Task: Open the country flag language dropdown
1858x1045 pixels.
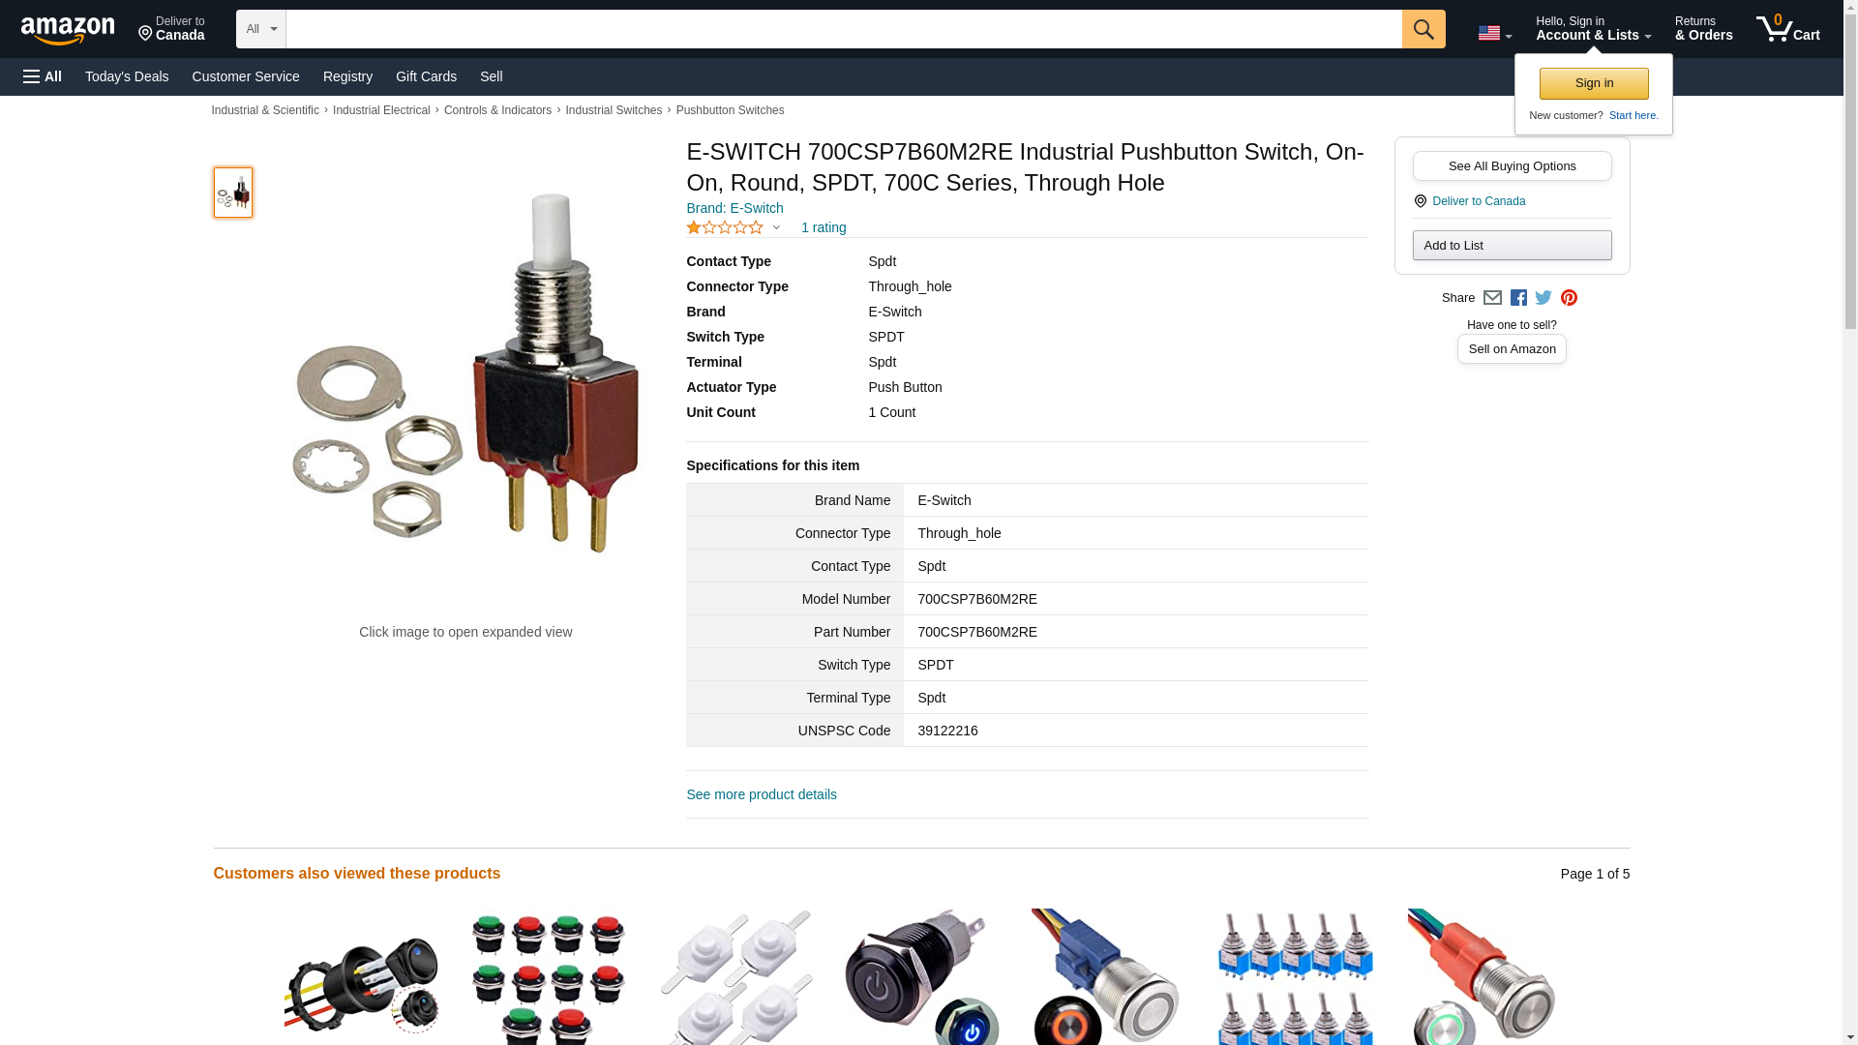Action: (1494, 33)
